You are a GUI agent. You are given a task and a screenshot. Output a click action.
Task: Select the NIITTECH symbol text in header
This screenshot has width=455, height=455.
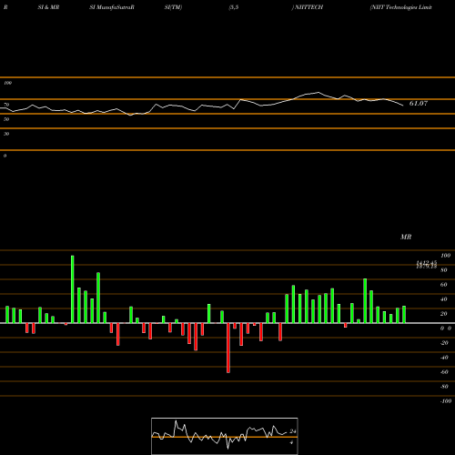point(308,7)
